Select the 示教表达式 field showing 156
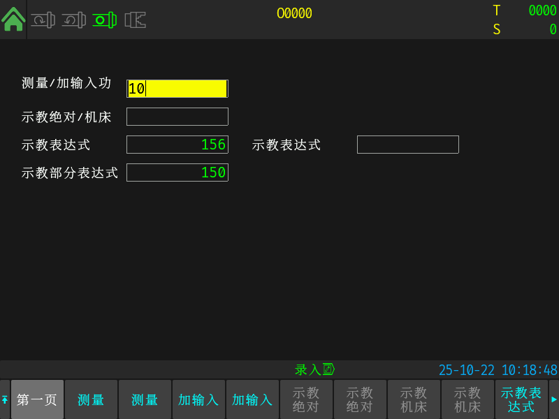 pos(177,145)
